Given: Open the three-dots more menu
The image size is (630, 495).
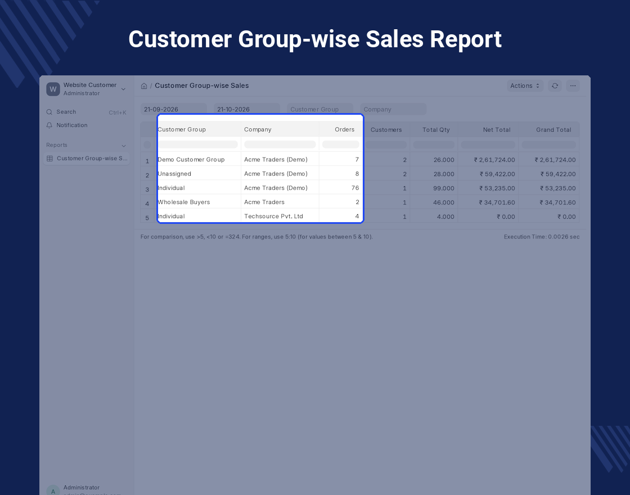Looking at the screenshot, I should pos(573,85).
